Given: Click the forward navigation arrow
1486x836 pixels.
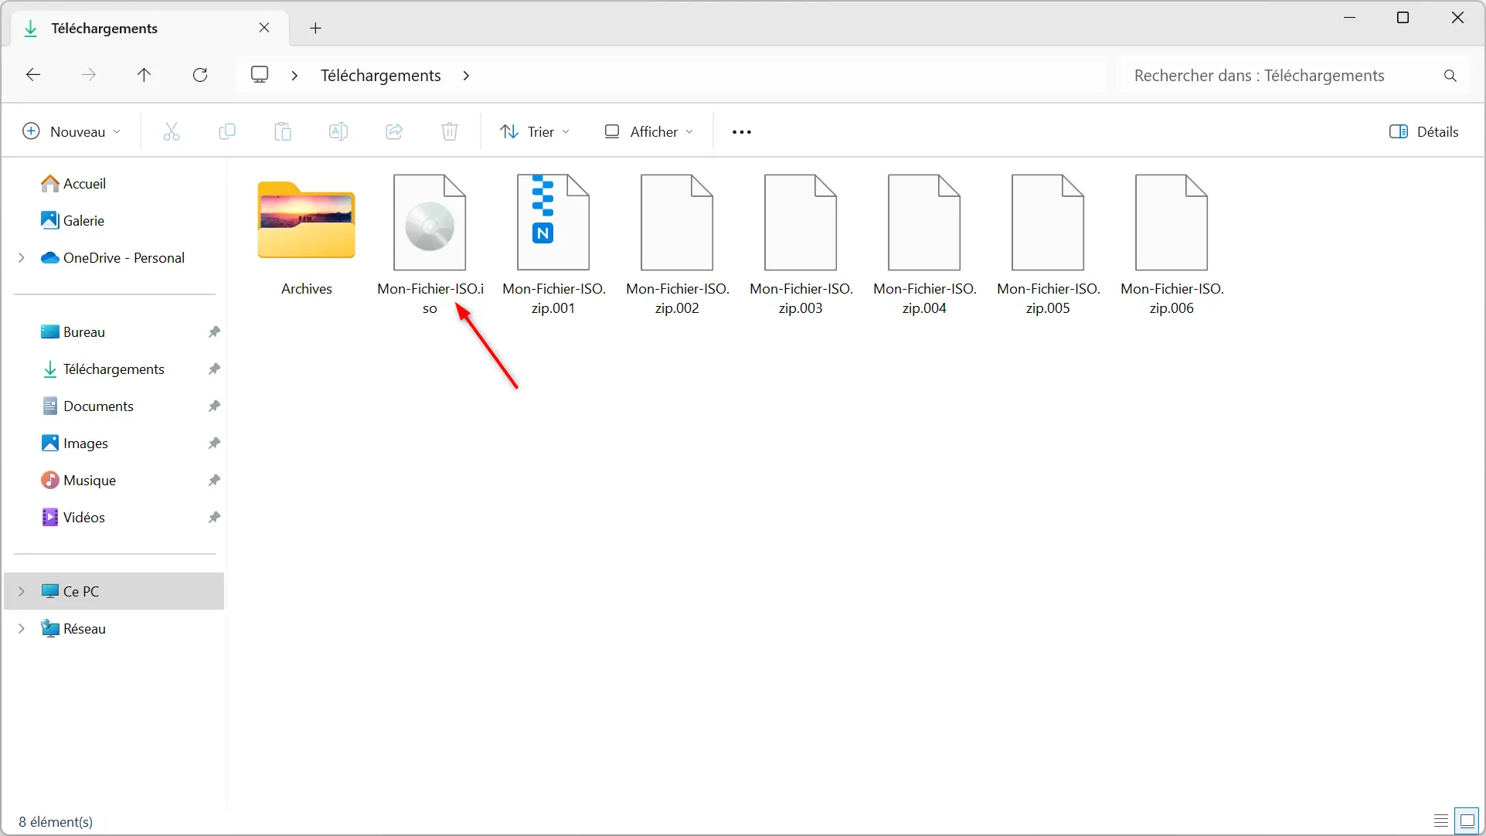Looking at the screenshot, I should (x=89, y=75).
